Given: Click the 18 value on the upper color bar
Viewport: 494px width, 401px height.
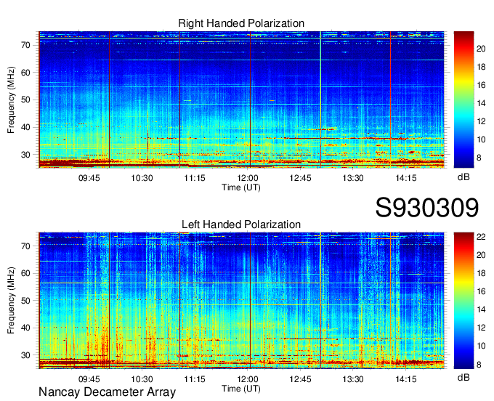Looking at the screenshot, I should coord(481,67).
